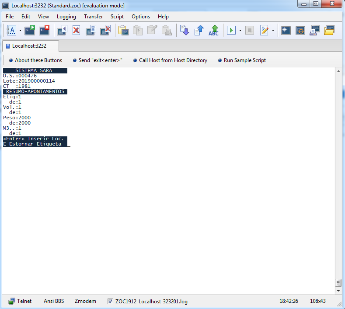Click Send "exit<enter>" button
The width and height of the screenshot is (345, 309).
click(98, 60)
